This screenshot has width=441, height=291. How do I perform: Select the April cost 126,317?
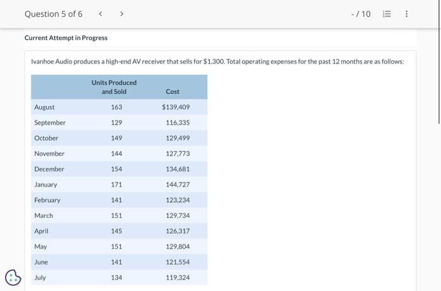(178, 231)
